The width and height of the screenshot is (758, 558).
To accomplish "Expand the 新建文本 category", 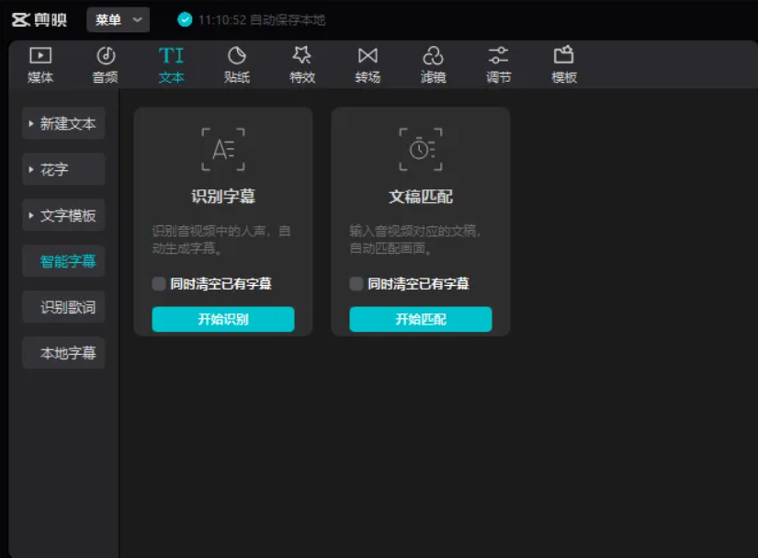I will [x=63, y=123].
